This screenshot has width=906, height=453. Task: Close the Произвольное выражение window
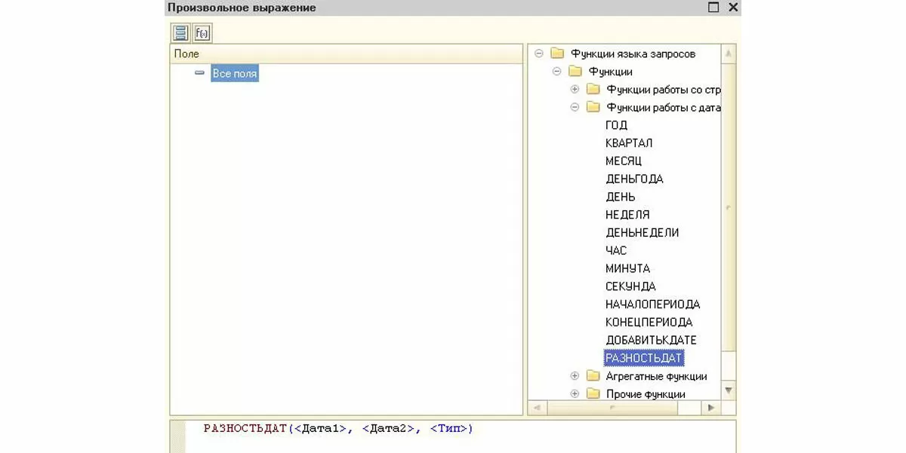(x=732, y=8)
